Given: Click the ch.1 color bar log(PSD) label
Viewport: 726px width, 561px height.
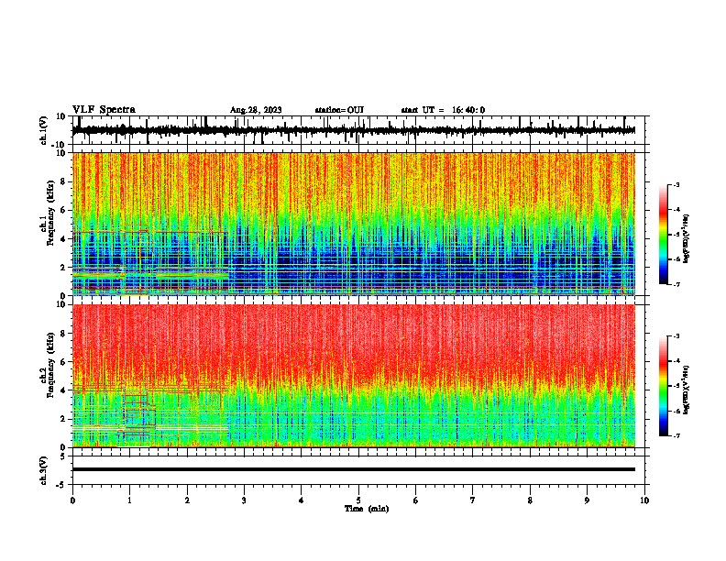Looking at the screenshot, I should [x=687, y=239].
